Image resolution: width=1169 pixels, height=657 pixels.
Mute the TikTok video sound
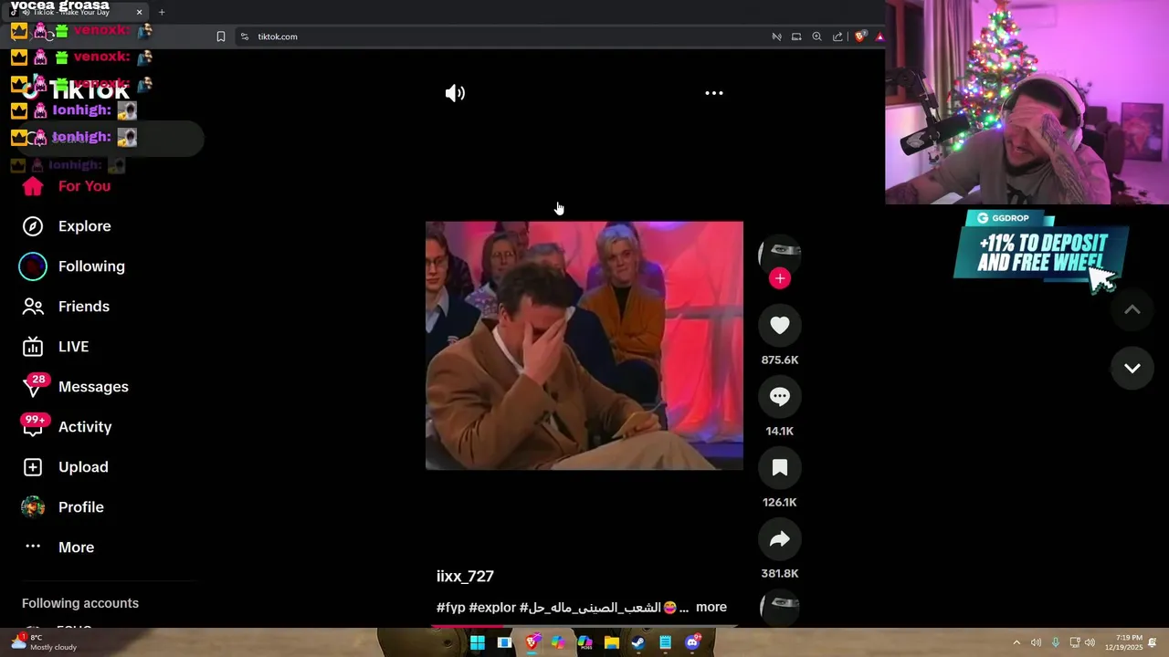(455, 93)
